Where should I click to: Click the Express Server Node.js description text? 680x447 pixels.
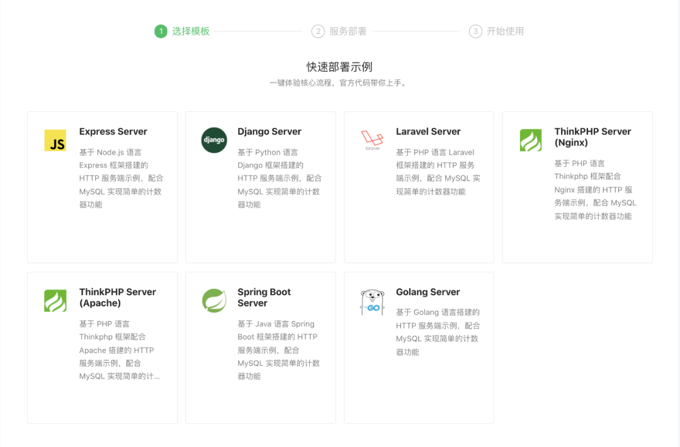pyautogui.click(x=122, y=178)
